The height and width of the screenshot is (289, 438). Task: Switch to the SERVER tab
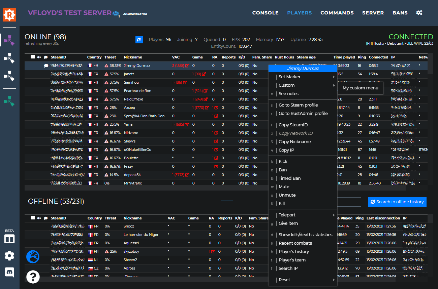373,13
